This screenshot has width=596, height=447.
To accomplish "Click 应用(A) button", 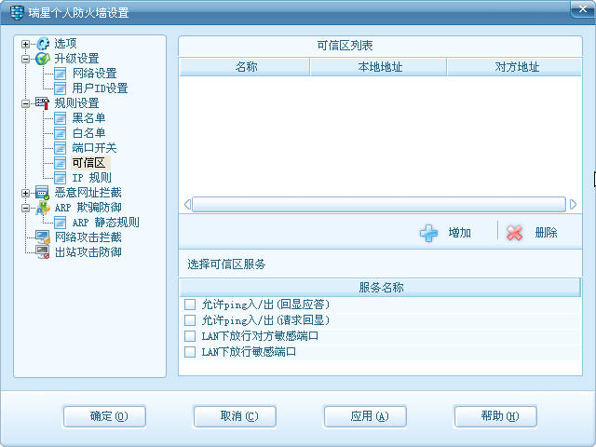I will click(x=365, y=416).
